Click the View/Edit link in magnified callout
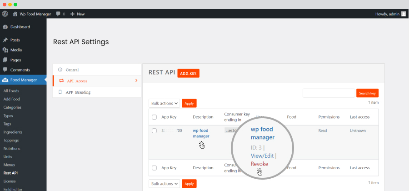Screen dimensions: 409x191 pos(262,156)
